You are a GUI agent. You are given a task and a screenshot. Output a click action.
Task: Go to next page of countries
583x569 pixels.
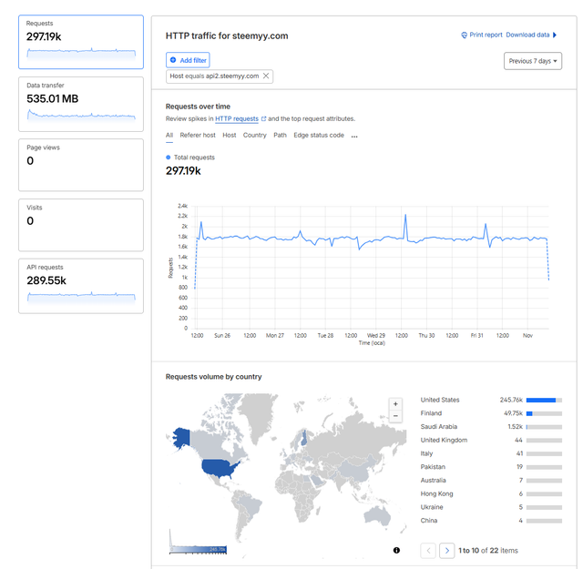(x=446, y=550)
